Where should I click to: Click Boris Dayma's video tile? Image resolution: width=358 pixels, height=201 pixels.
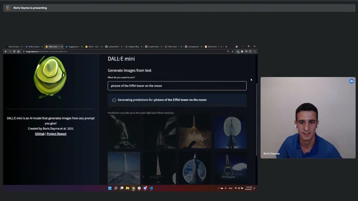(308, 118)
